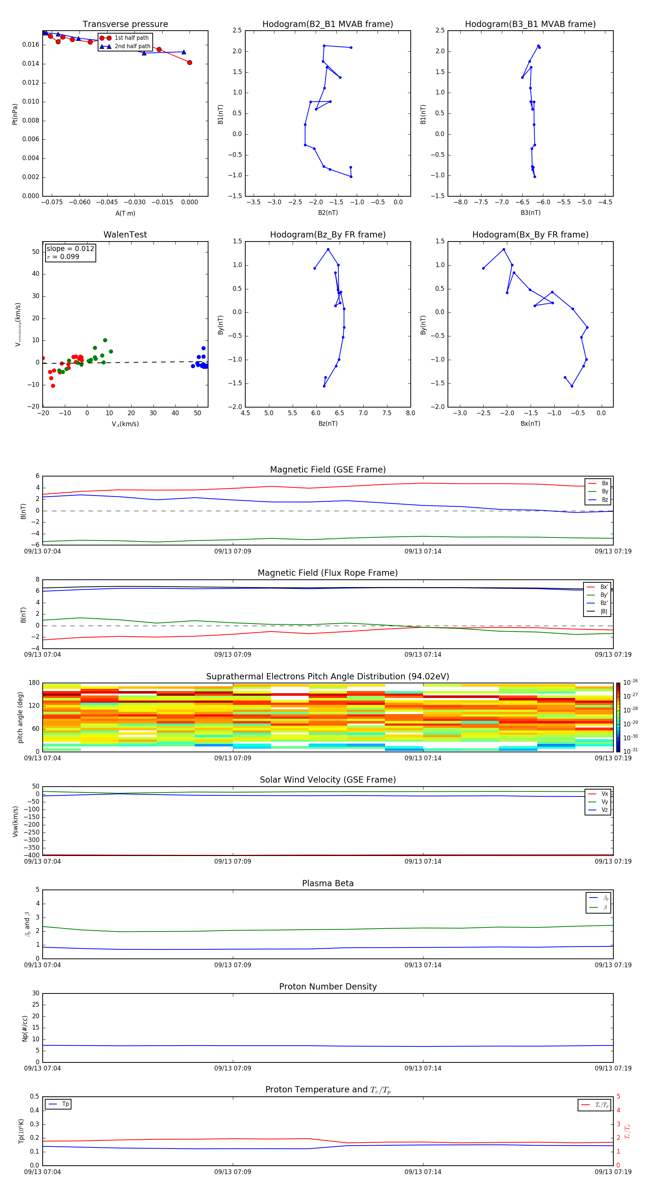
Task: Click '0.016' tick on Transverse pressure axis
Action: [x=31, y=45]
